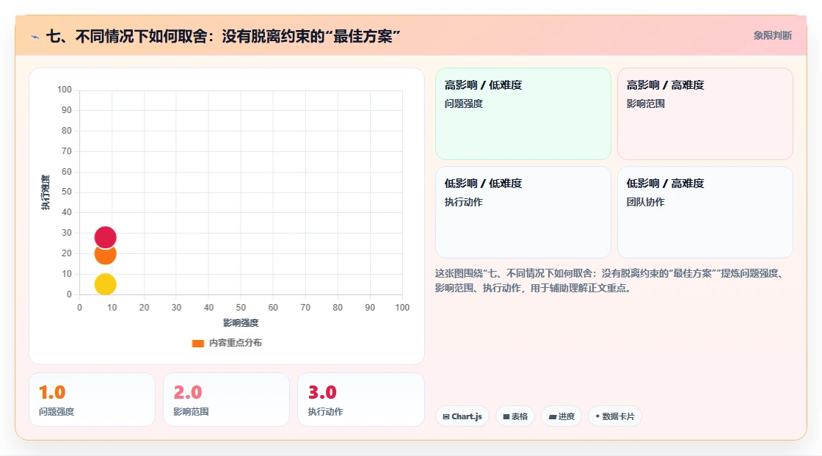
Task: Select the 1.0 问题强度 data card
Action: point(92,400)
